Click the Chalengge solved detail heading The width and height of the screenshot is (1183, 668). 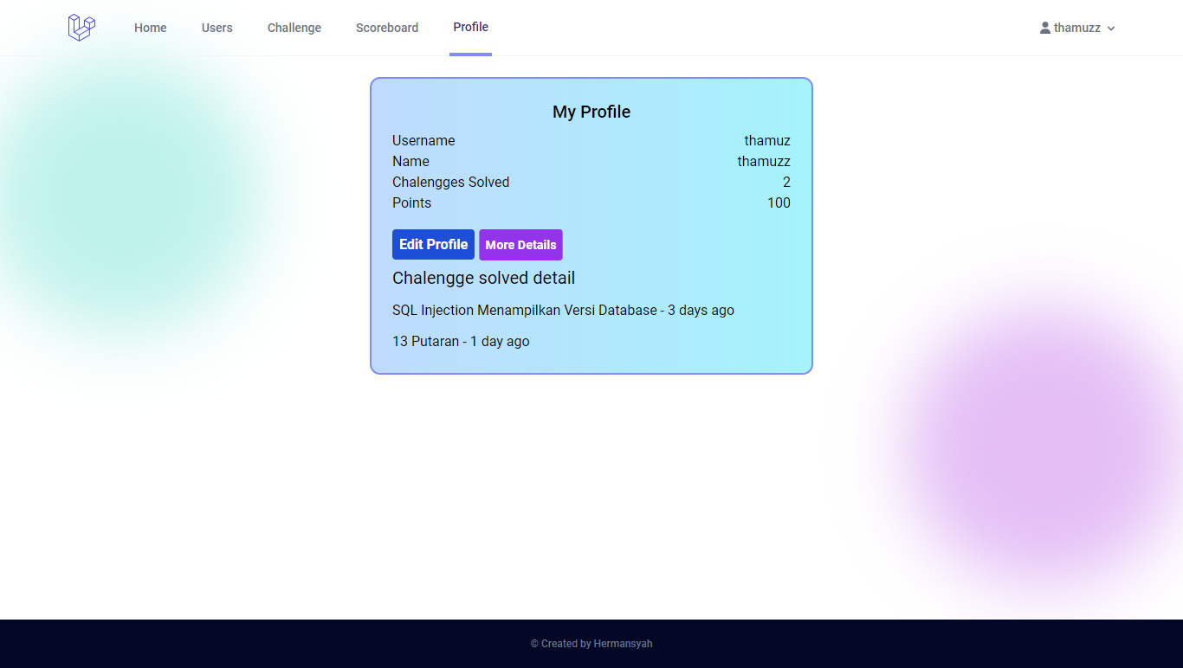pos(483,278)
